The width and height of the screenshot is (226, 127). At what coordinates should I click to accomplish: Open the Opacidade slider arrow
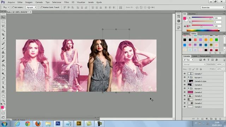(x=224, y=64)
